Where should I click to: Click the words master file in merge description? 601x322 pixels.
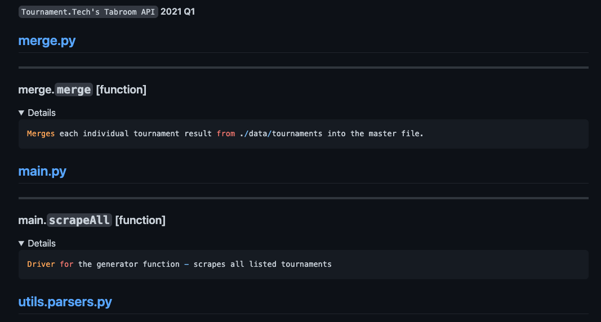396,133
